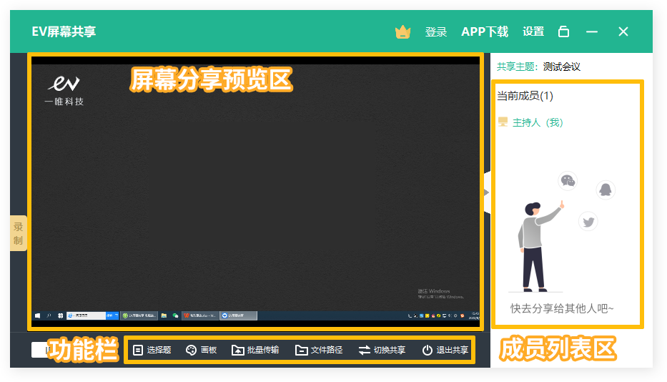The width and height of the screenshot is (667, 382).
Task: Collapse the member list panel arrow
Action: click(x=486, y=192)
